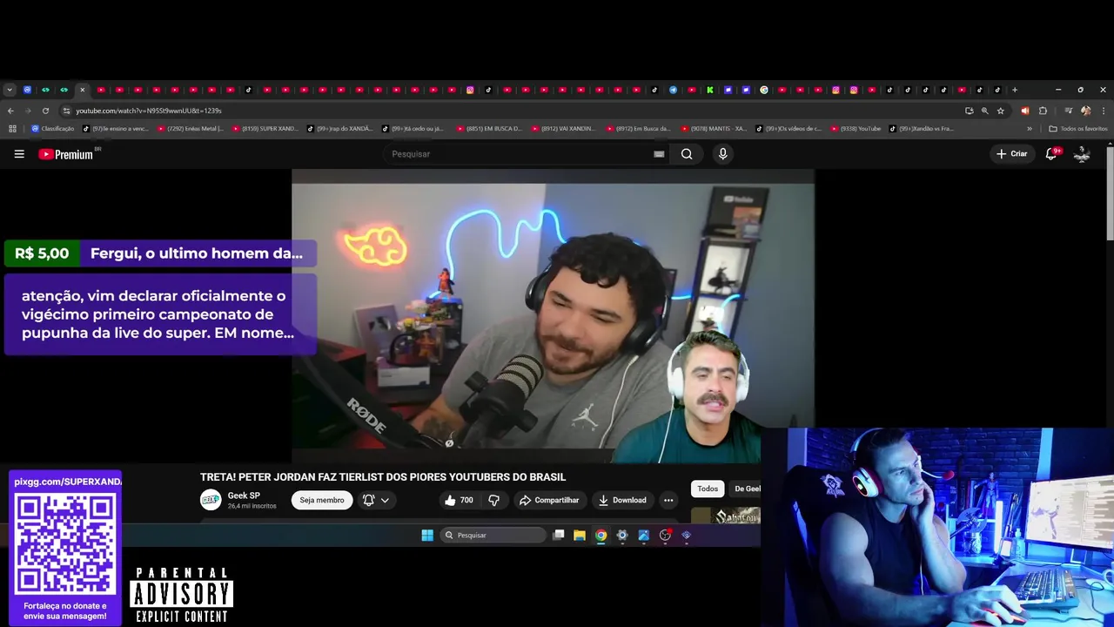Click the Chrome icon in the taskbar
Screen dimensions: 1114x627
click(601, 535)
